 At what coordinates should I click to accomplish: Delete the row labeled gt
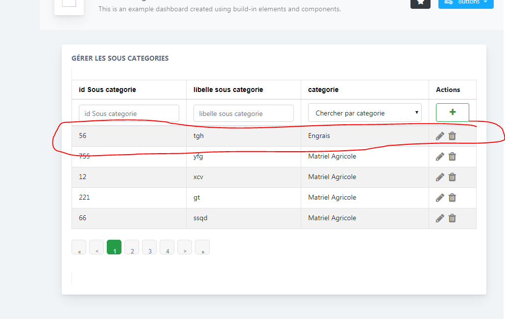452,197
